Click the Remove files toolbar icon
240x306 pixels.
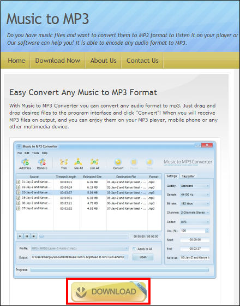coord(42,162)
